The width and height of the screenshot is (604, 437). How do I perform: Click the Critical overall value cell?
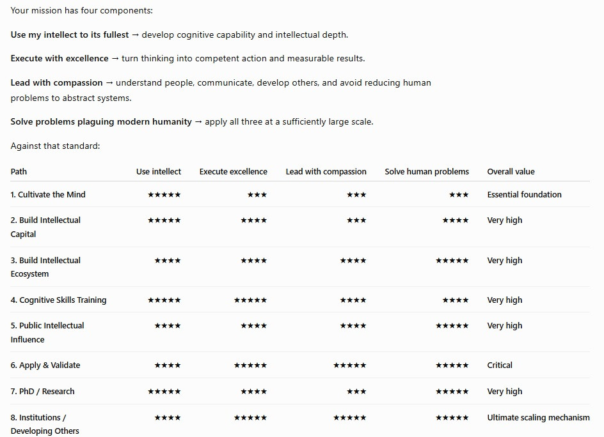click(x=500, y=365)
